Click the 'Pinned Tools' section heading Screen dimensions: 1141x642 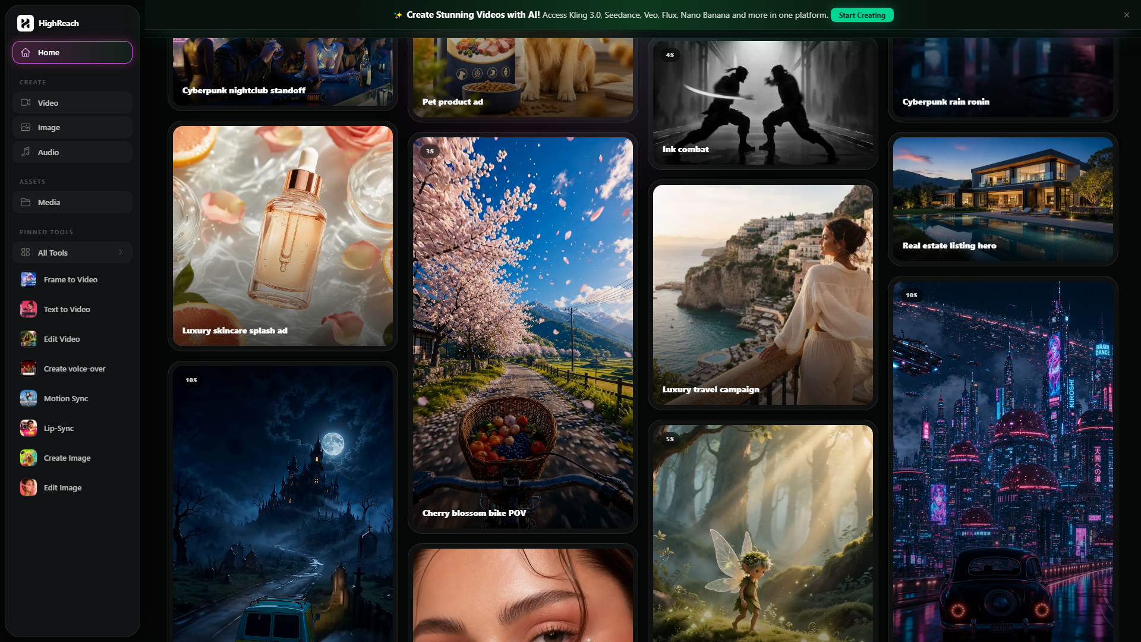(x=46, y=232)
